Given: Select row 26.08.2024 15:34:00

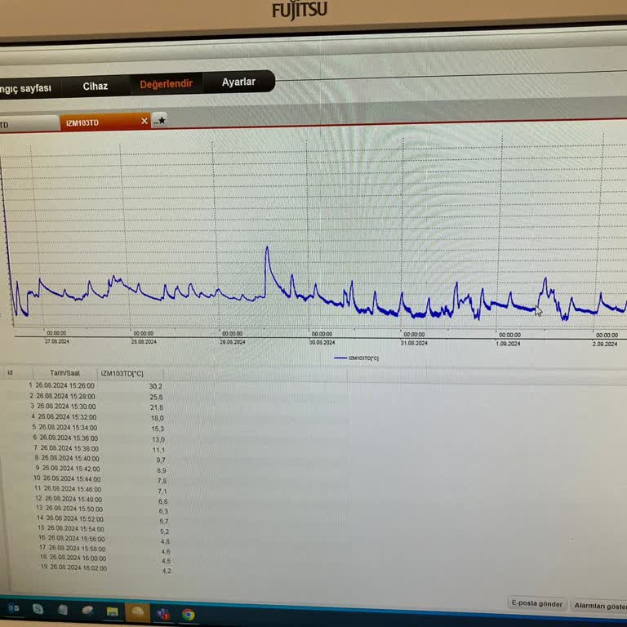Looking at the screenshot, I should (96, 428).
